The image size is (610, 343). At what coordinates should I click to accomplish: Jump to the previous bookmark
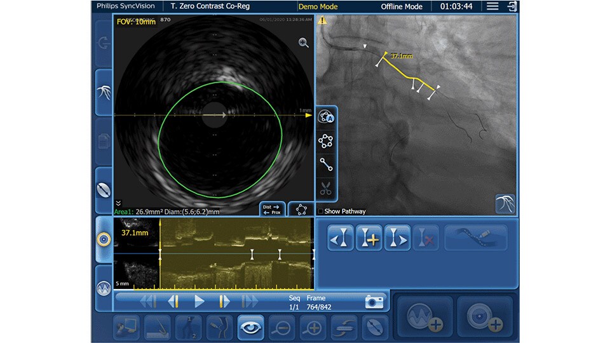click(341, 238)
